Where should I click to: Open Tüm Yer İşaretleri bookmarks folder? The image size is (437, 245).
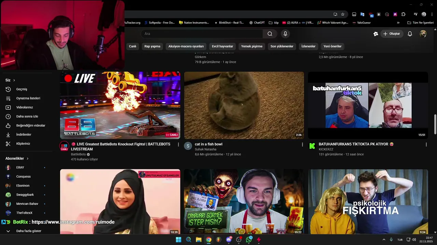point(421,23)
